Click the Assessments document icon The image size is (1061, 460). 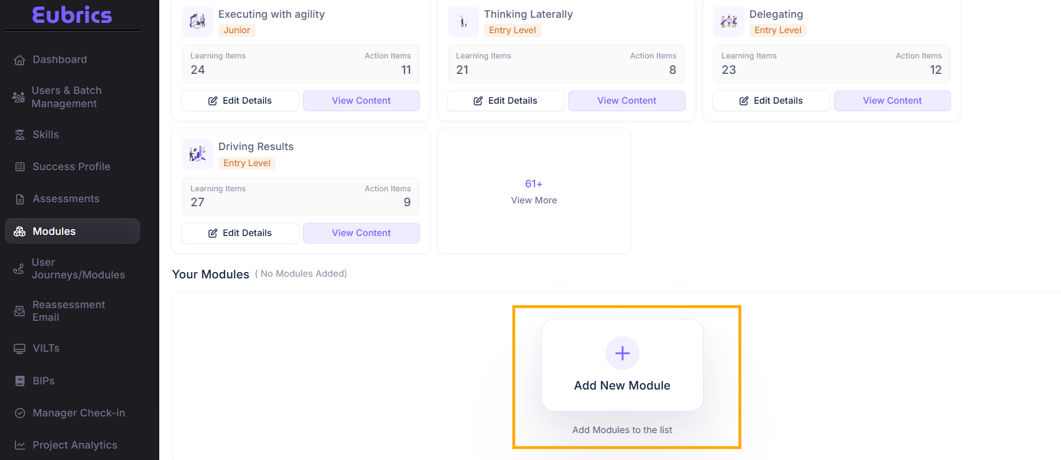[20, 199]
